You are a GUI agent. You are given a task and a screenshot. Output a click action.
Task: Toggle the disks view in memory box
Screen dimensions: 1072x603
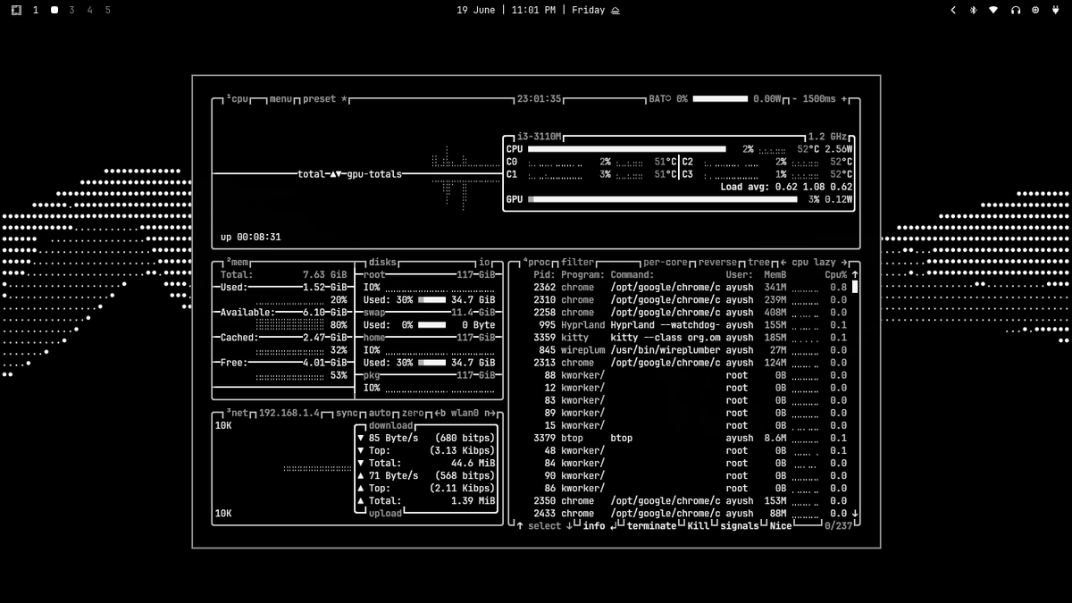[382, 263]
